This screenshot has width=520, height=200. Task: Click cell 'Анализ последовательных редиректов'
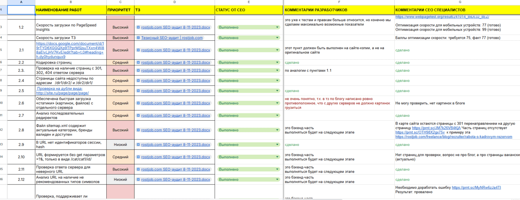[71, 116]
